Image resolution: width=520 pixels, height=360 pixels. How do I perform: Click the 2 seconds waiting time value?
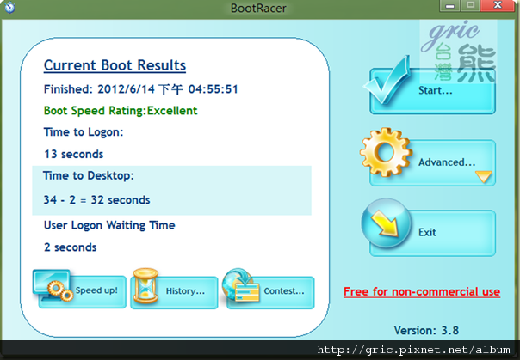(x=71, y=247)
